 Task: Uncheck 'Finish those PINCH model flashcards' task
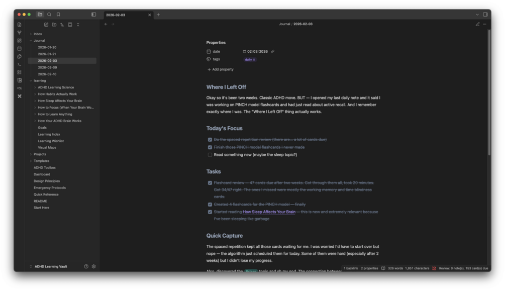(x=210, y=147)
